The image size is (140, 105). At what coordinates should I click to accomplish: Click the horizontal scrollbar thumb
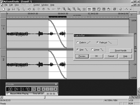[x=45, y=97]
